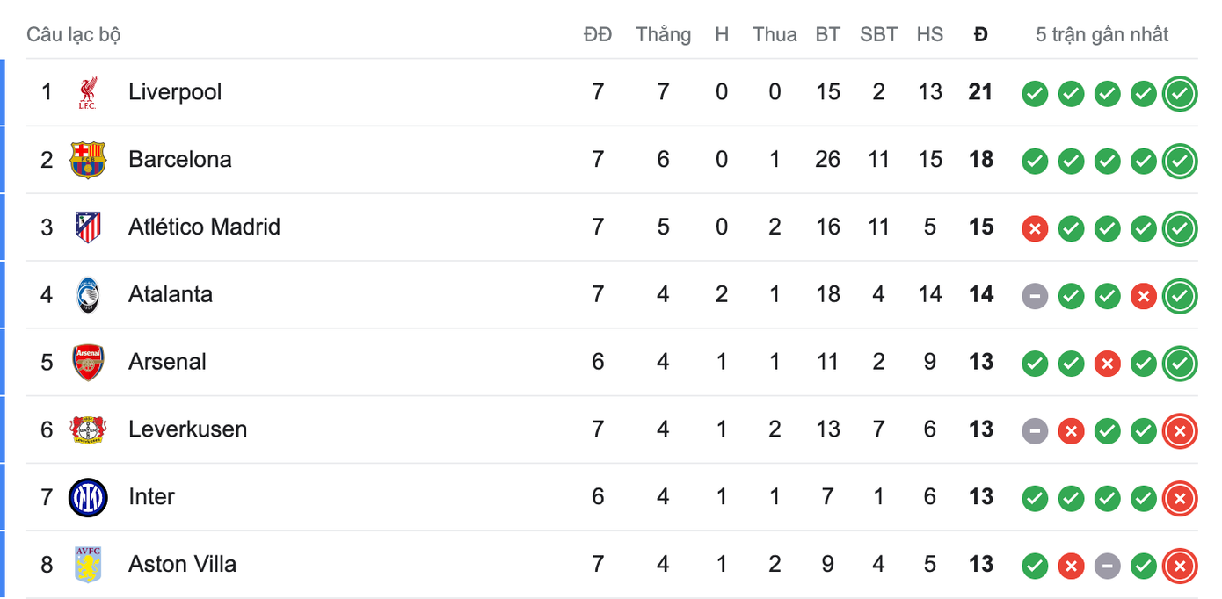Click the Atlético Madrid crest icon
1222x599 pixels.
[x=87, y=227]
